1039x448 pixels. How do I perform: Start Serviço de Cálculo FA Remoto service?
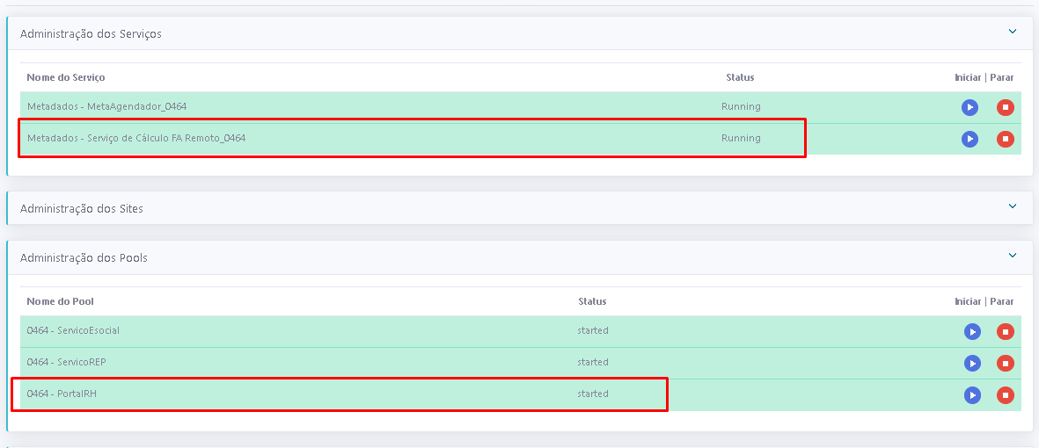coord(969,139)
